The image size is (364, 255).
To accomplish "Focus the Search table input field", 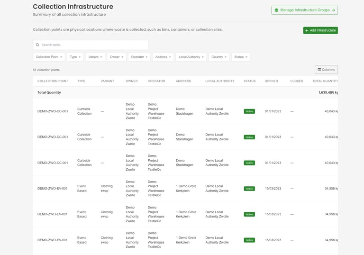I will [92, 45].
